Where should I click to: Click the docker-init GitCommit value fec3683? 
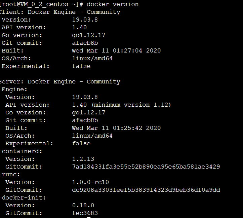(85, 213)
